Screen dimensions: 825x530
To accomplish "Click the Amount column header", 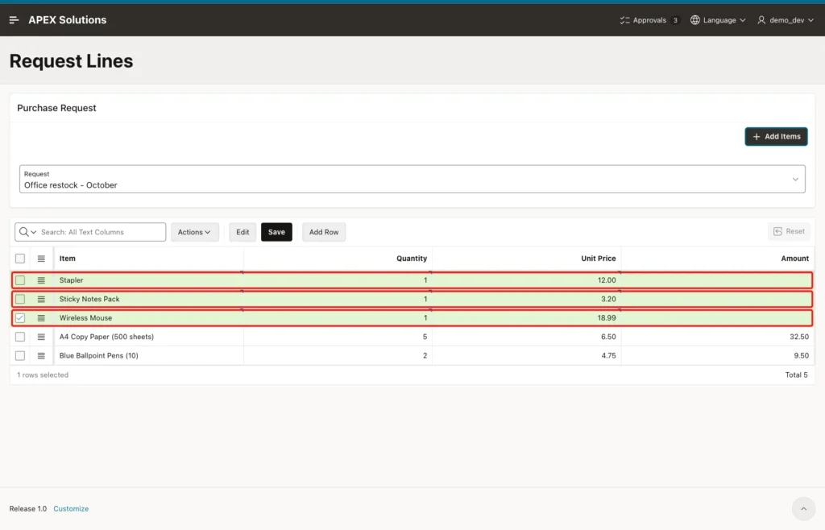I will 794,259.
